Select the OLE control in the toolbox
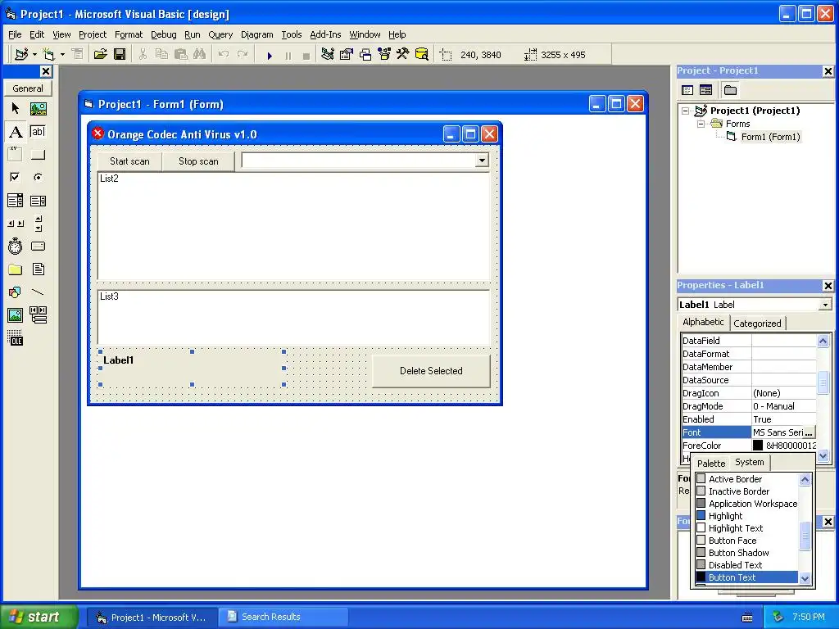Image resolution: width=839 pixels, height=629 pixels. pos(16,338)
